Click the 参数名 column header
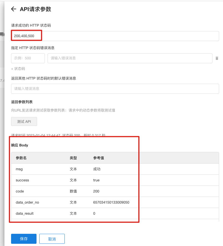Image resolution: width=223 pixels, height=246 pixels. click(21, 158)
